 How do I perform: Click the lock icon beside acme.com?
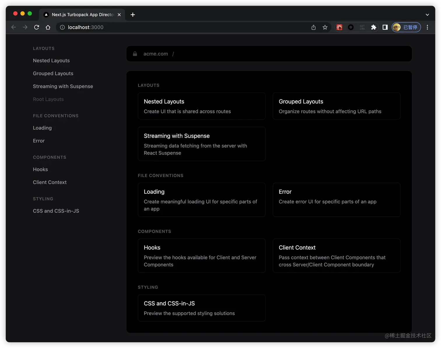[135, 54]
